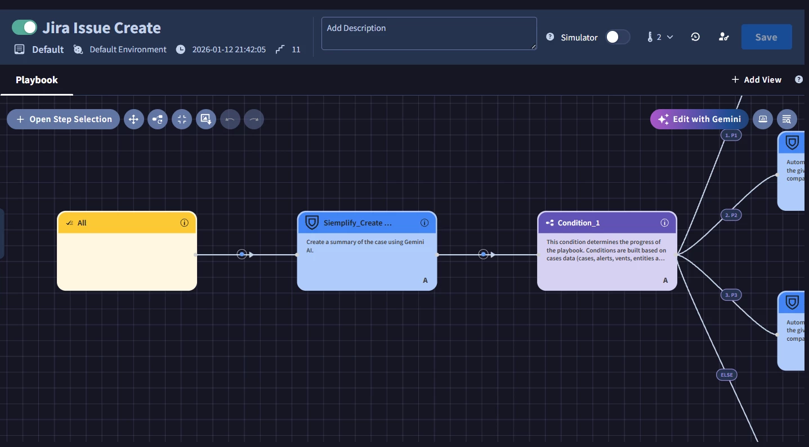Click the steps count icon near 11
Image resolution: width=809 pixels, height=447 pixels.
coord(280,49)
